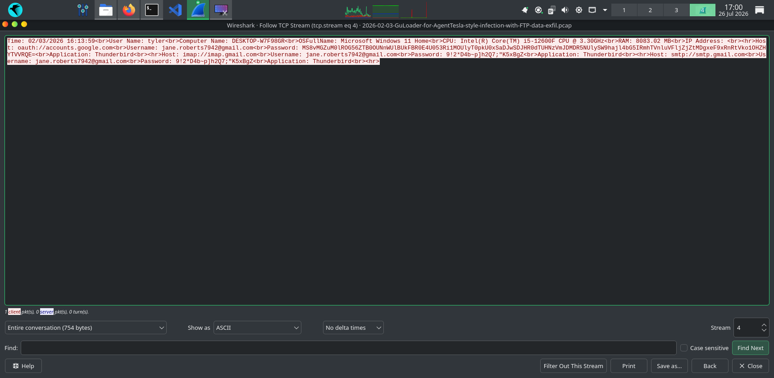The height and width of the screenshot is (378, 774).
Task: Click 'oauth://accounts.google.com' in the stream
Action: tap(65, 48)
